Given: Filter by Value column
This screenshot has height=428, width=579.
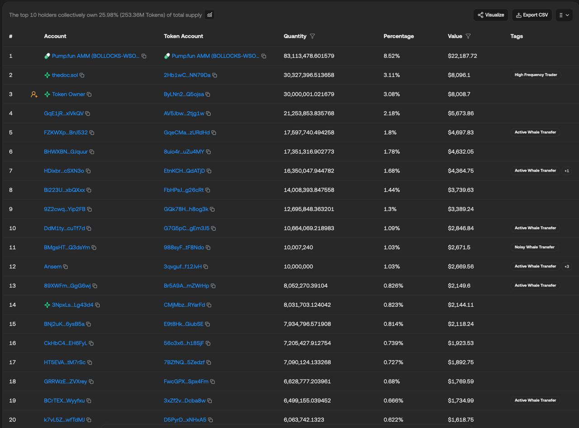Looking at the screenshot, I should point(468,36).
